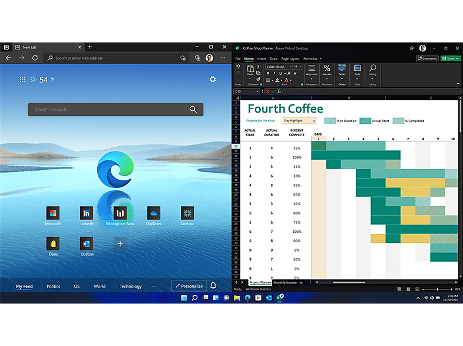Toggle Bold formatting in Excel

(x=268, y=73)
